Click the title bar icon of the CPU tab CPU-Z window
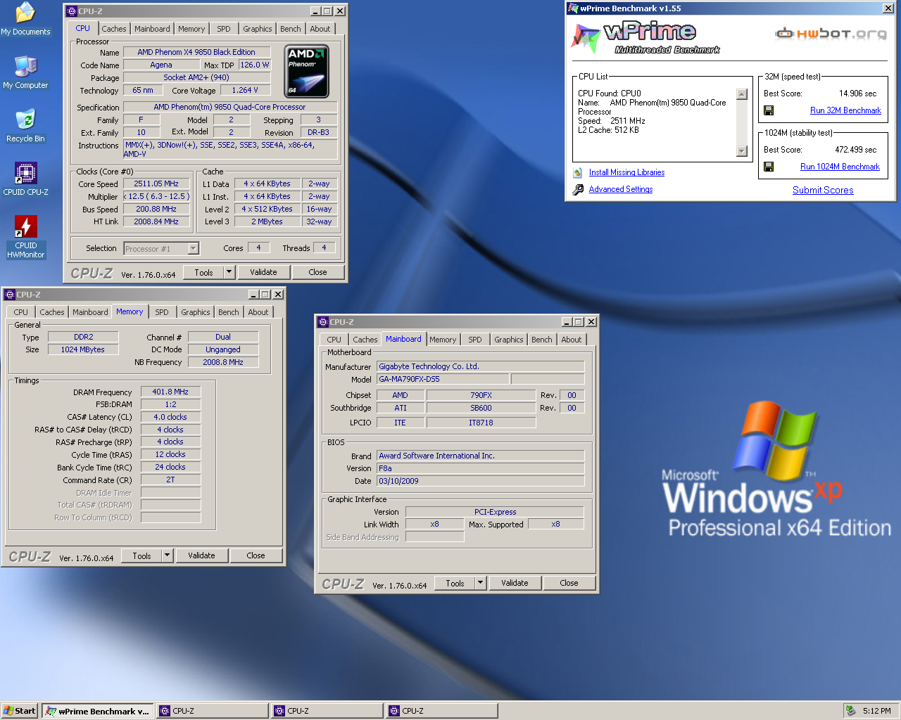 [71, 11]
